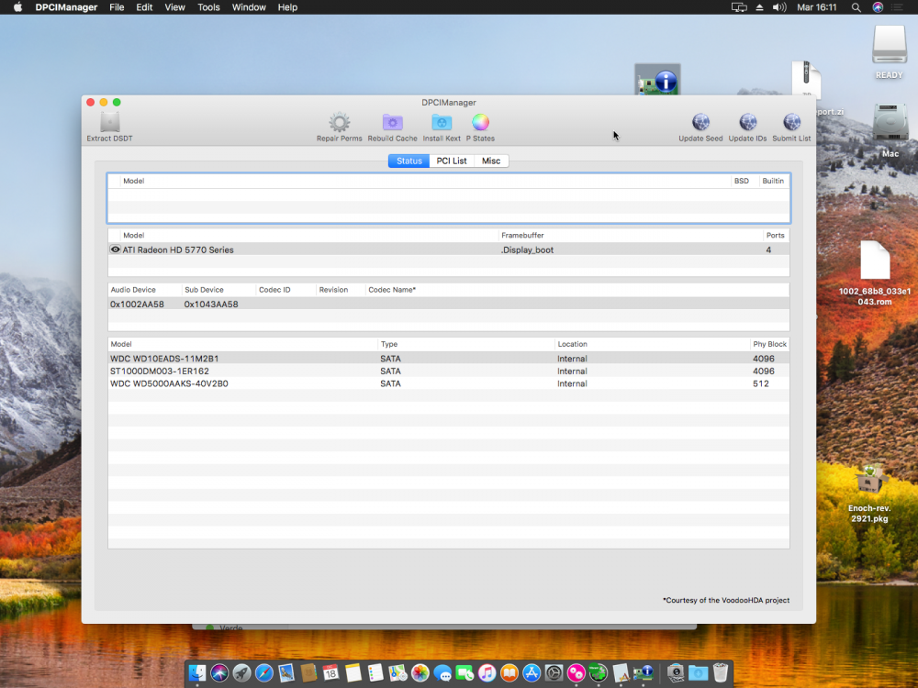
Task: Click the Revision column header
Action: 341,290
